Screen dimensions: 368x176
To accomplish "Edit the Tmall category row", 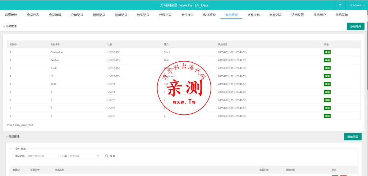I will tap(327, 68).
